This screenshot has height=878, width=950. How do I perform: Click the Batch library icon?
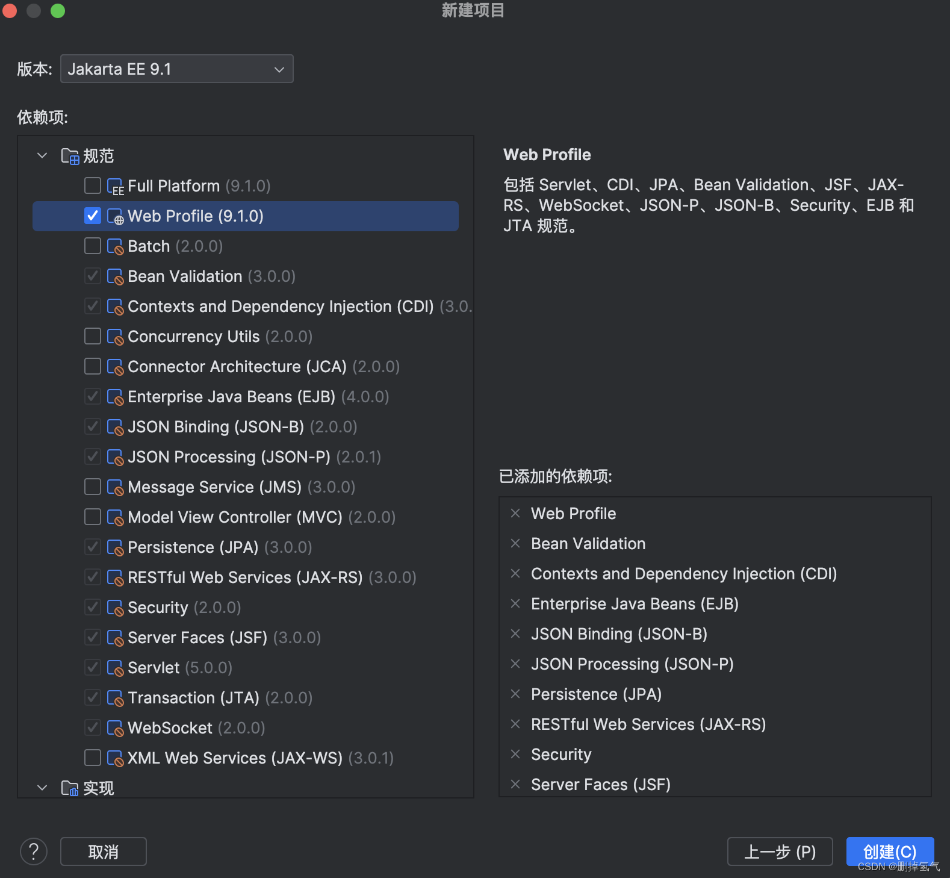[x=116, y=247]
